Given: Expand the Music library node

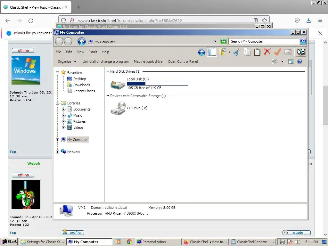Looking at the screenshot, I should click(x=64, y=115).
